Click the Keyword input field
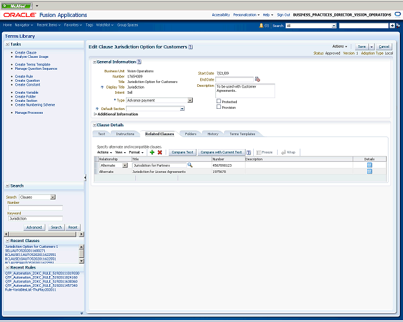403x322 pixels. [x=35, y=218]
